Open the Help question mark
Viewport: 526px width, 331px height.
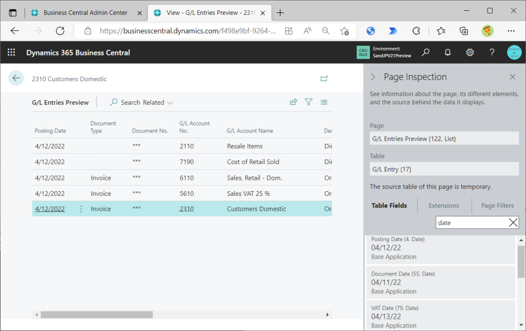click(x=492, y=52)
